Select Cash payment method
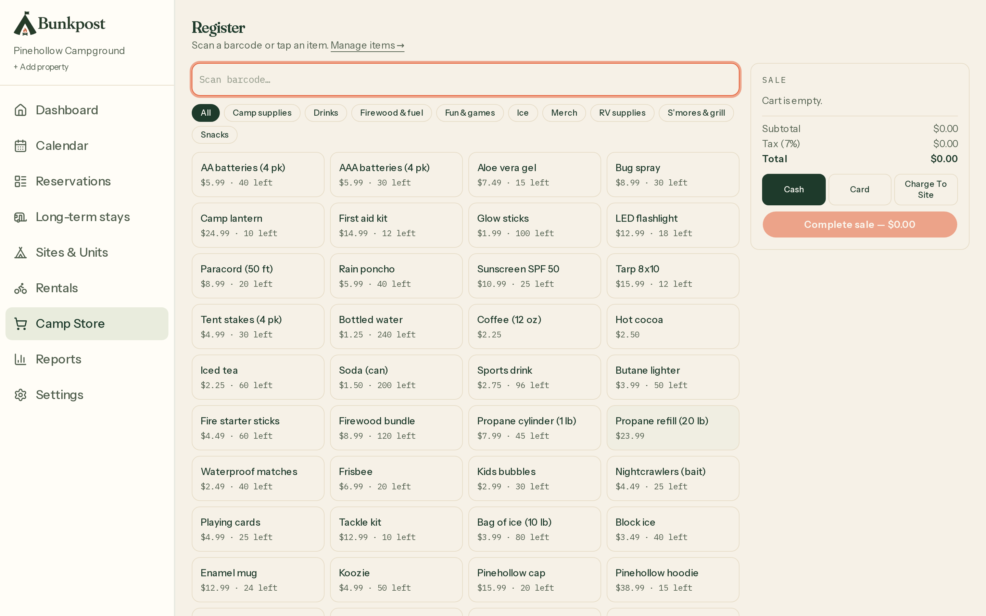The width and height of the screenshot is (986, 616). click(x=794, y=190)
